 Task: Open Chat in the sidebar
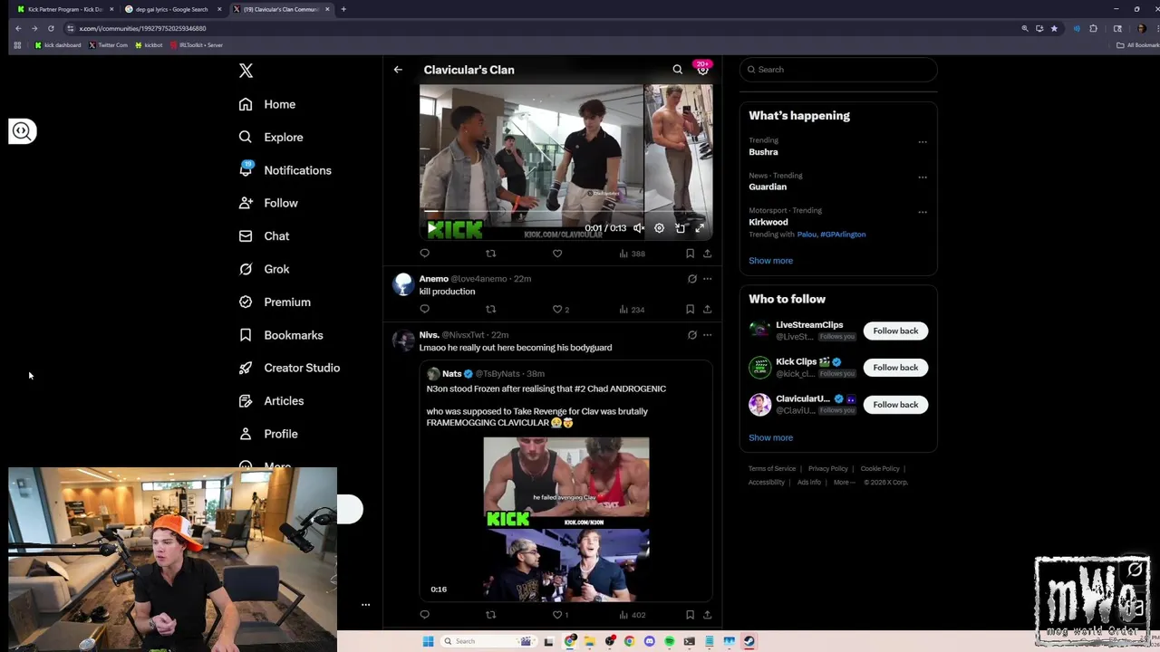tap(264, 236)
